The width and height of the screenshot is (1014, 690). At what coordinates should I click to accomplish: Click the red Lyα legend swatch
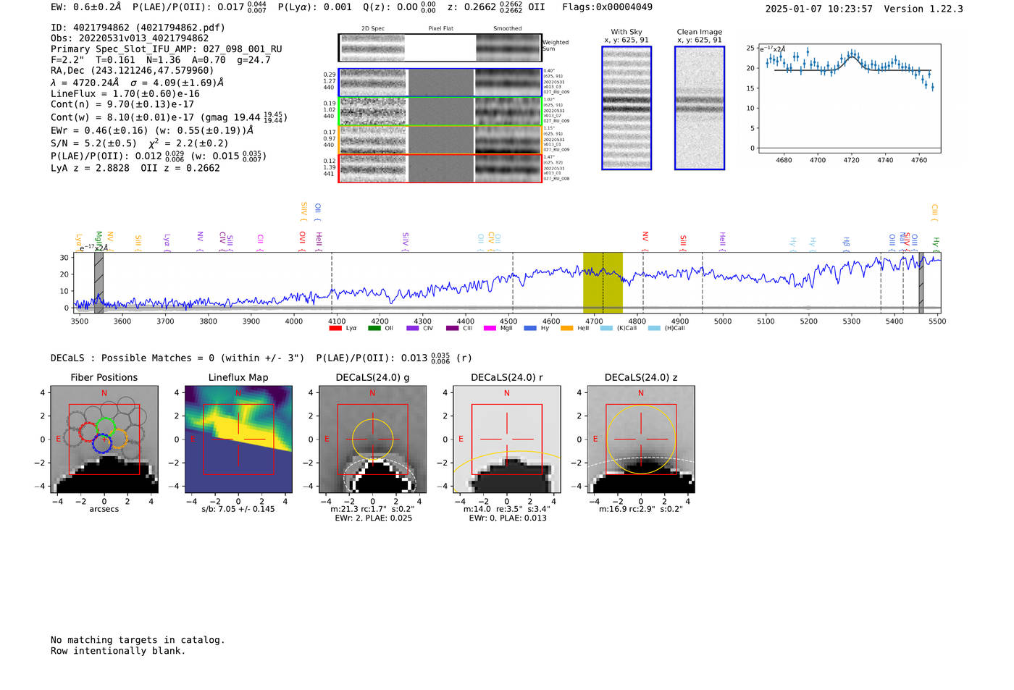tap(335, 328)
